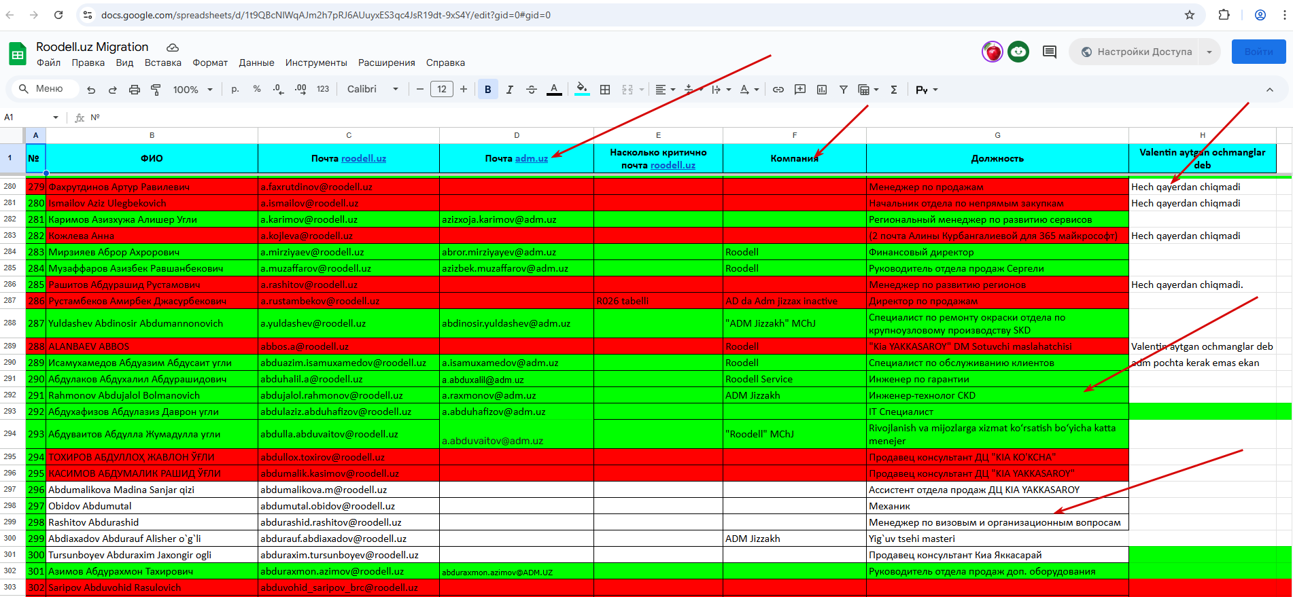Open the Инструменты menu
1293x597 pixels.
tap(316, 62)
